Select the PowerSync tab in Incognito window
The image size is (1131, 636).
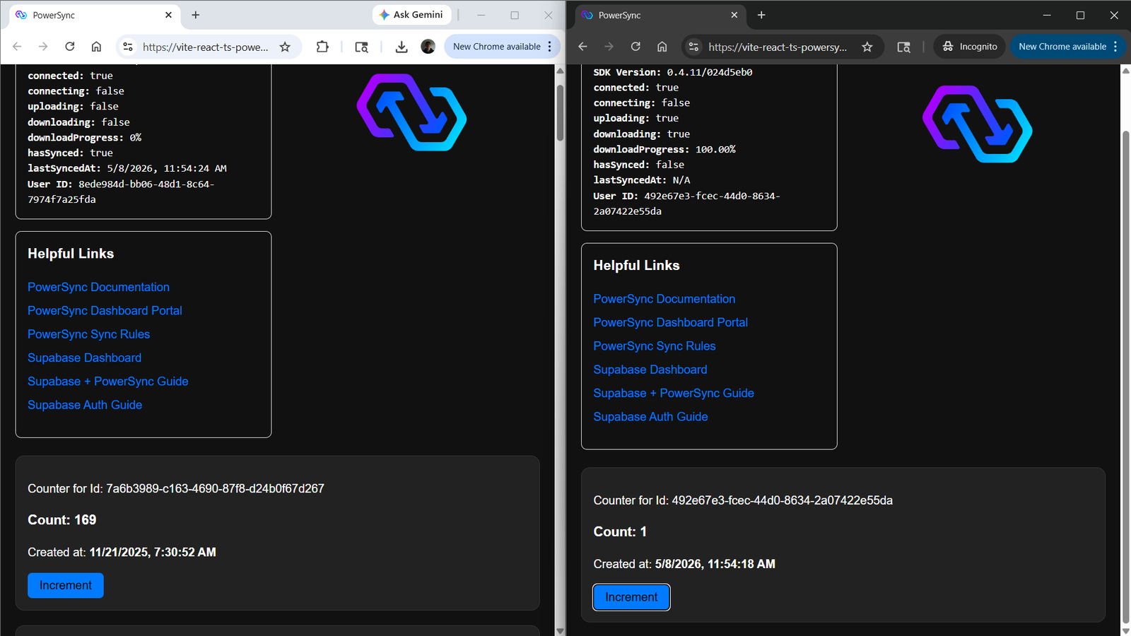[x=660, y=15]
